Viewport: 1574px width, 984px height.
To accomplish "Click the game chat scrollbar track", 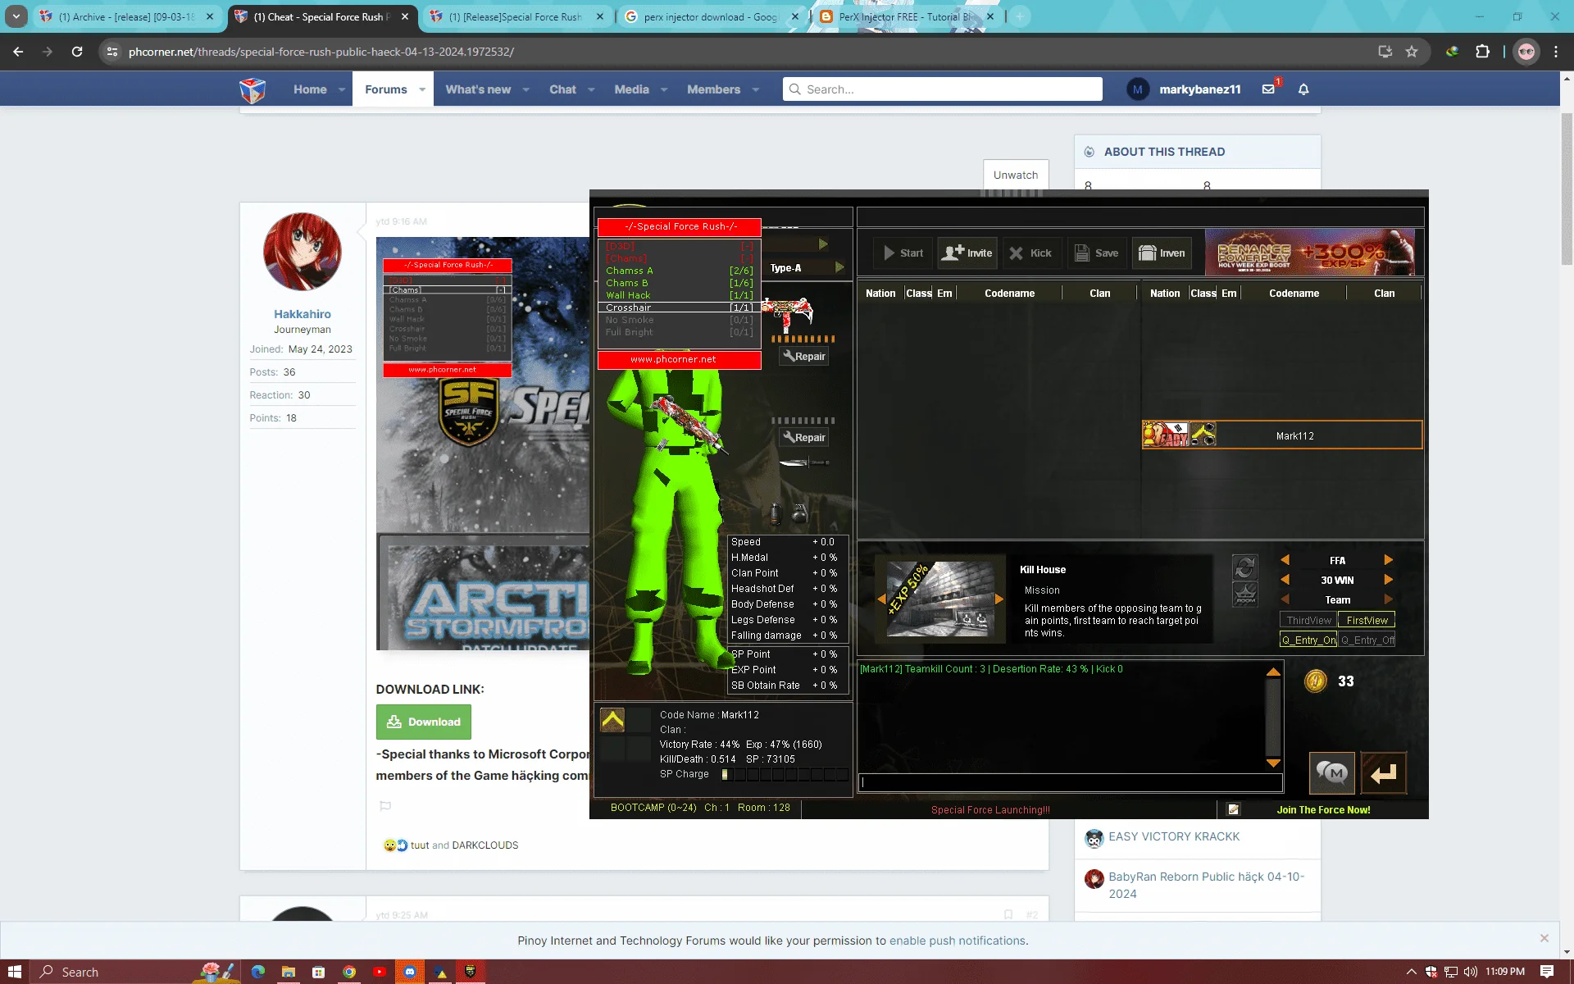I will click(1273, 717).
